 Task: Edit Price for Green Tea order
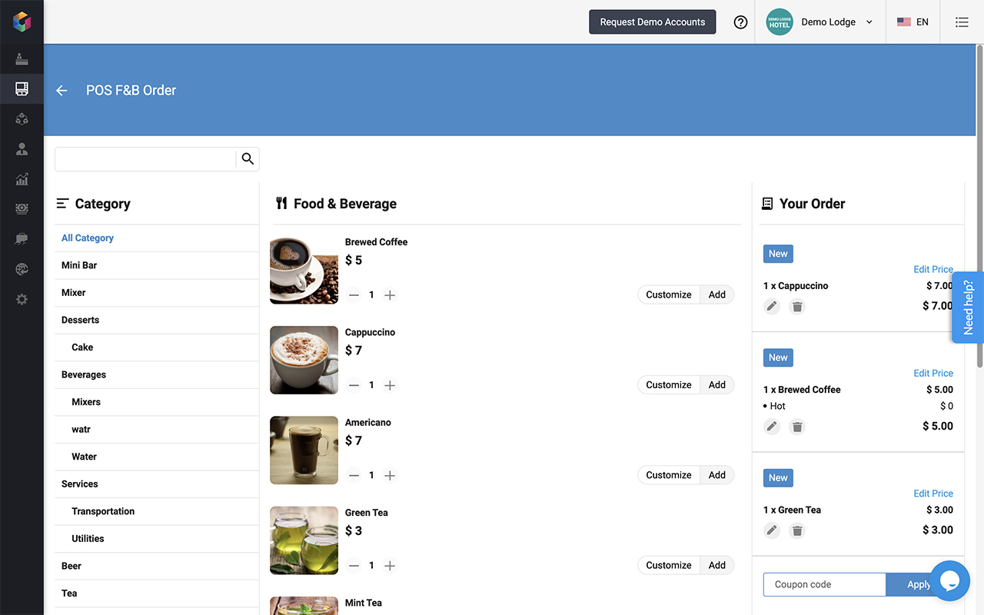[933, 494]
